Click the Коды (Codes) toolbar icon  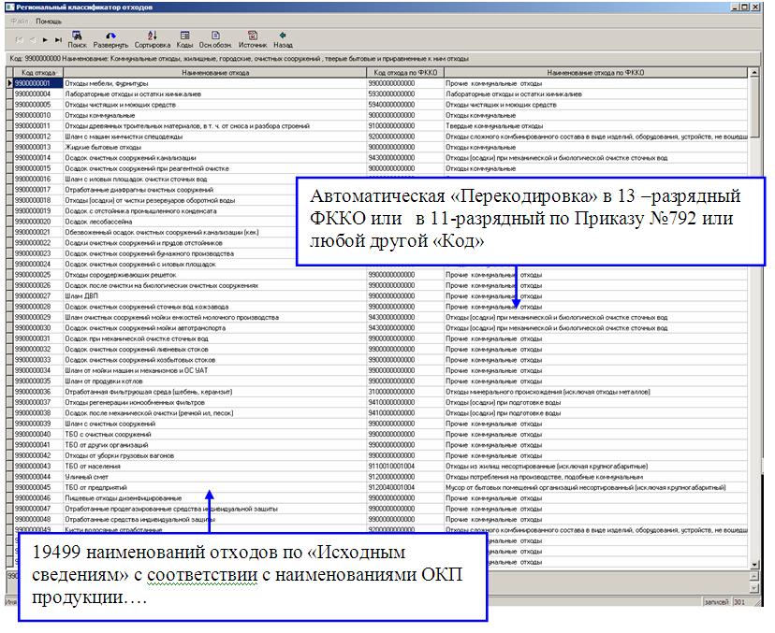point(184,36)
